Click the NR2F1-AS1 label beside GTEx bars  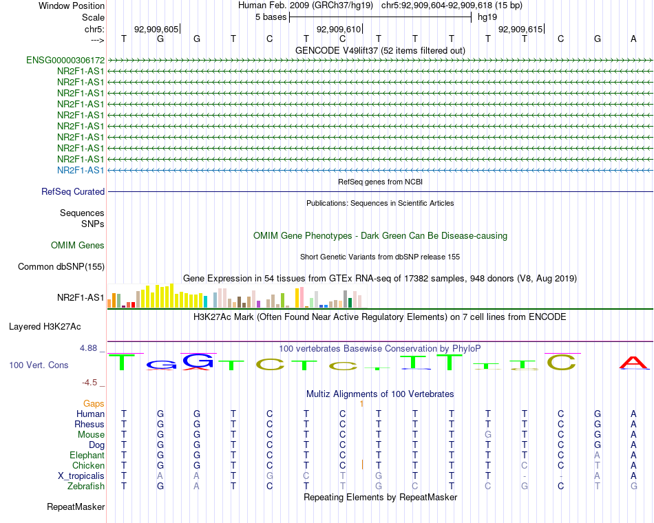[81, 297]
